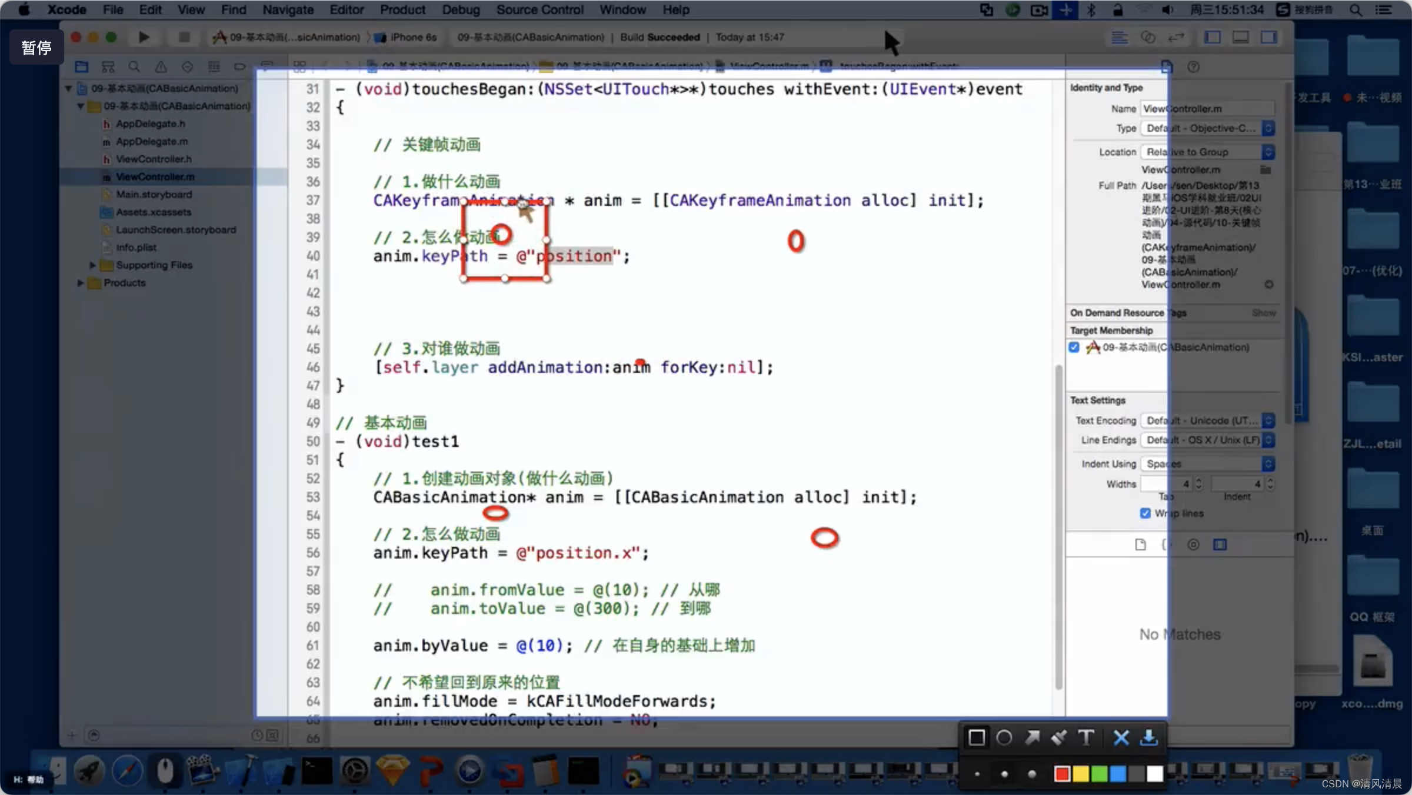The width and height of the screenshot is (1412, 795).
Task: Click Show in On Demand Resource Tags
Action: click(1264, 313)
